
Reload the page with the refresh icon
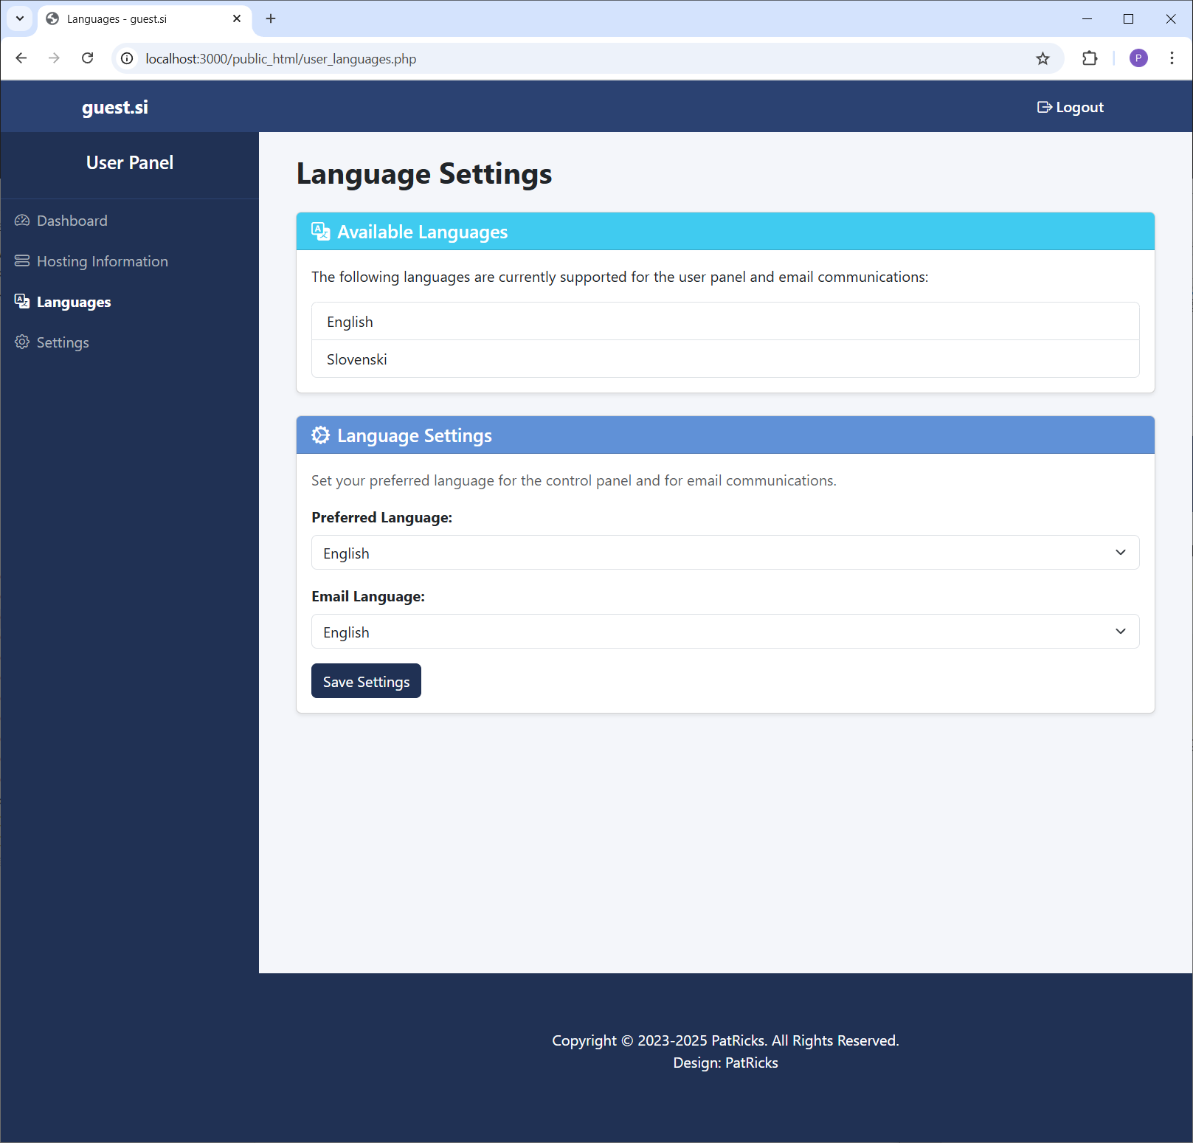coord(87,58)
